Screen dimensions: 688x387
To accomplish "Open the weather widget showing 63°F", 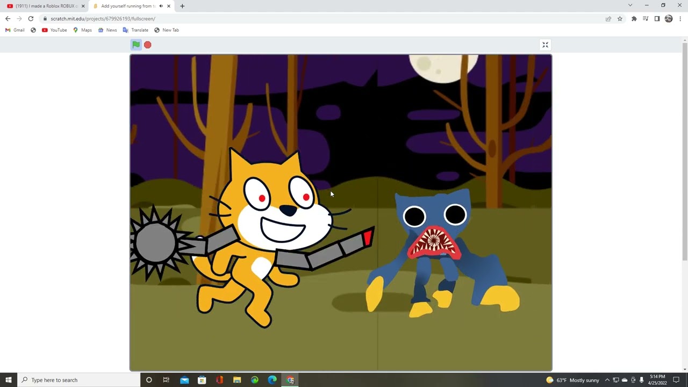I will pos(573,380).
